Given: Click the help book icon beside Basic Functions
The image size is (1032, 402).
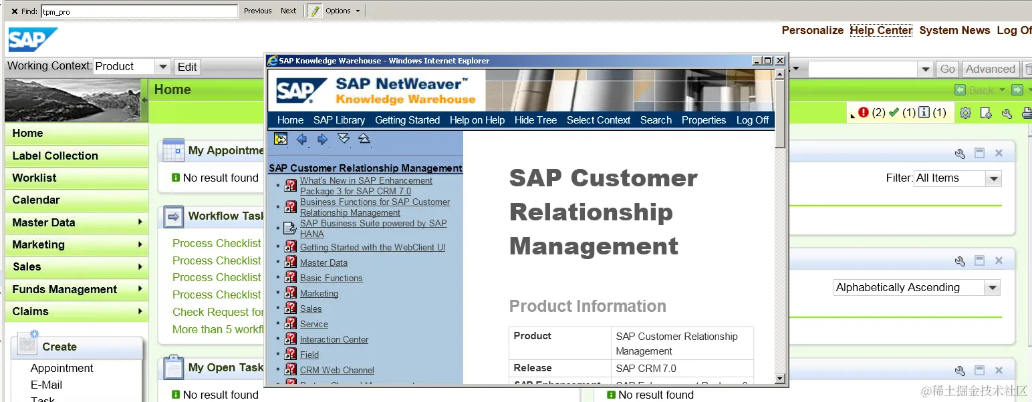Looking at the screenshot, I should (290, 278).
